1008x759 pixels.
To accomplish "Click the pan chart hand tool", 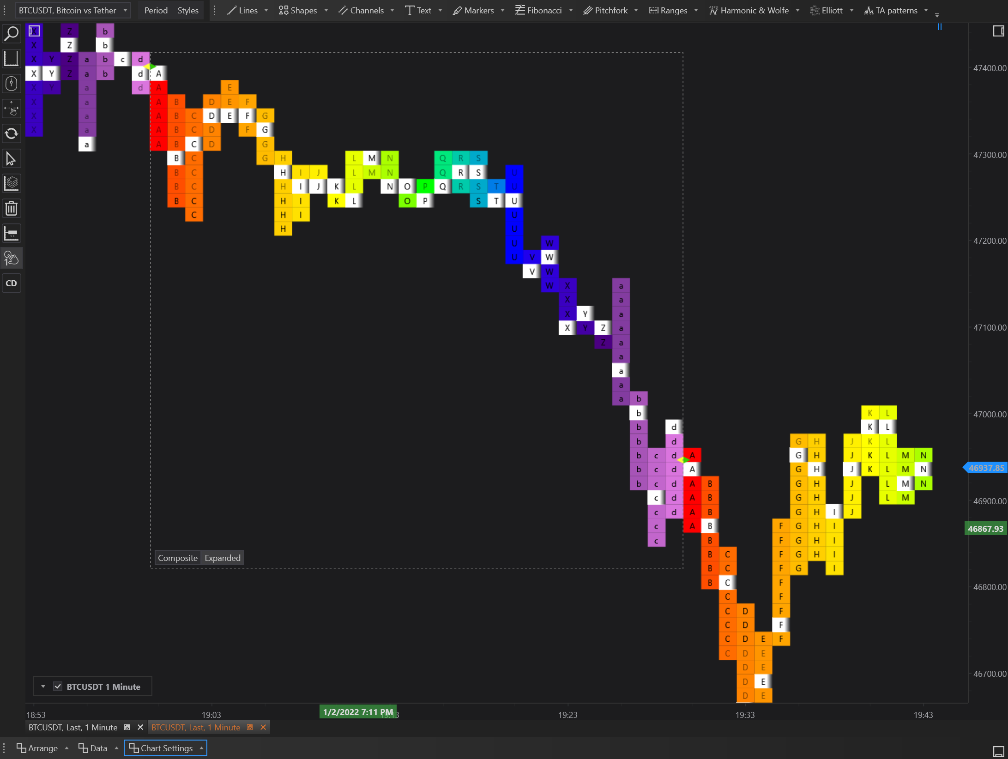I will click(12, 108).
